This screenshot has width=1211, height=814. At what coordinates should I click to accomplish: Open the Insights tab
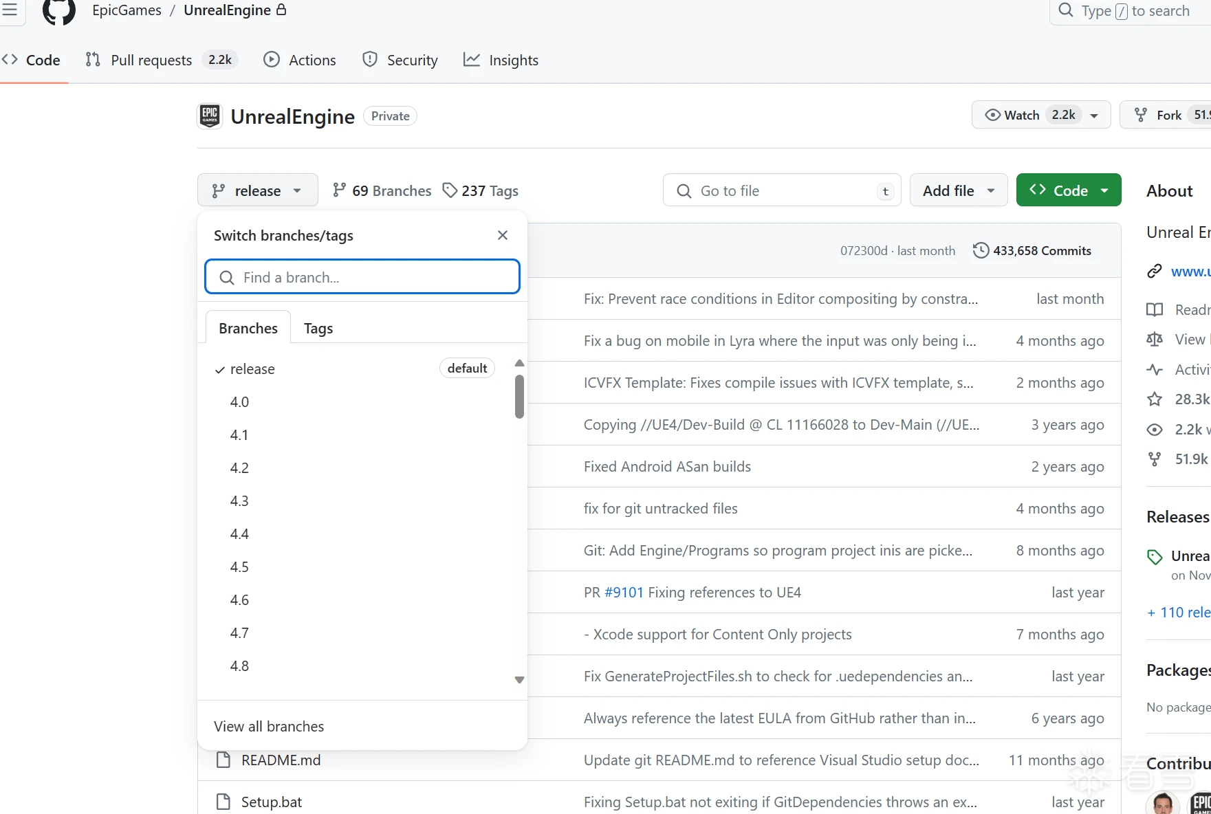point(501,60)
